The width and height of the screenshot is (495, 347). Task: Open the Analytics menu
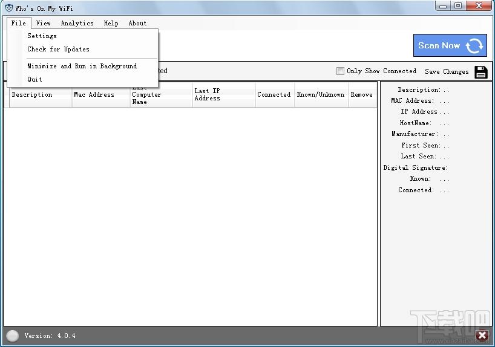point(77,23)
